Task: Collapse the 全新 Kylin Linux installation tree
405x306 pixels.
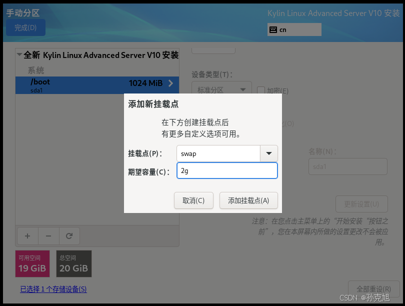Action: pos(19,54)
